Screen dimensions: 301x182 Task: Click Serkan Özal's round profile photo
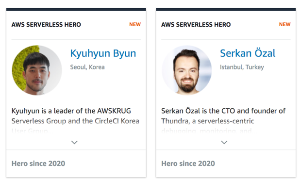click(187, 70)
